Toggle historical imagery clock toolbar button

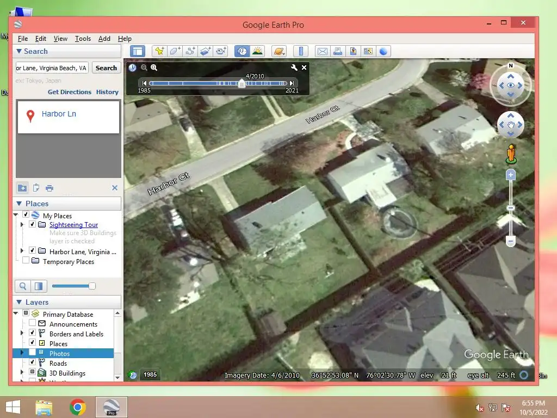[242, 51]
